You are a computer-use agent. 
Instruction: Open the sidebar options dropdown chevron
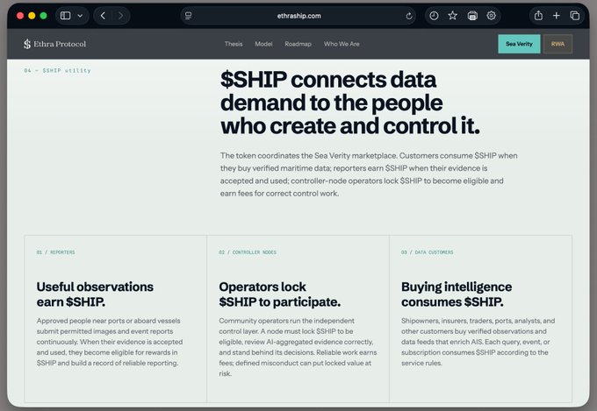pos(80,16)
